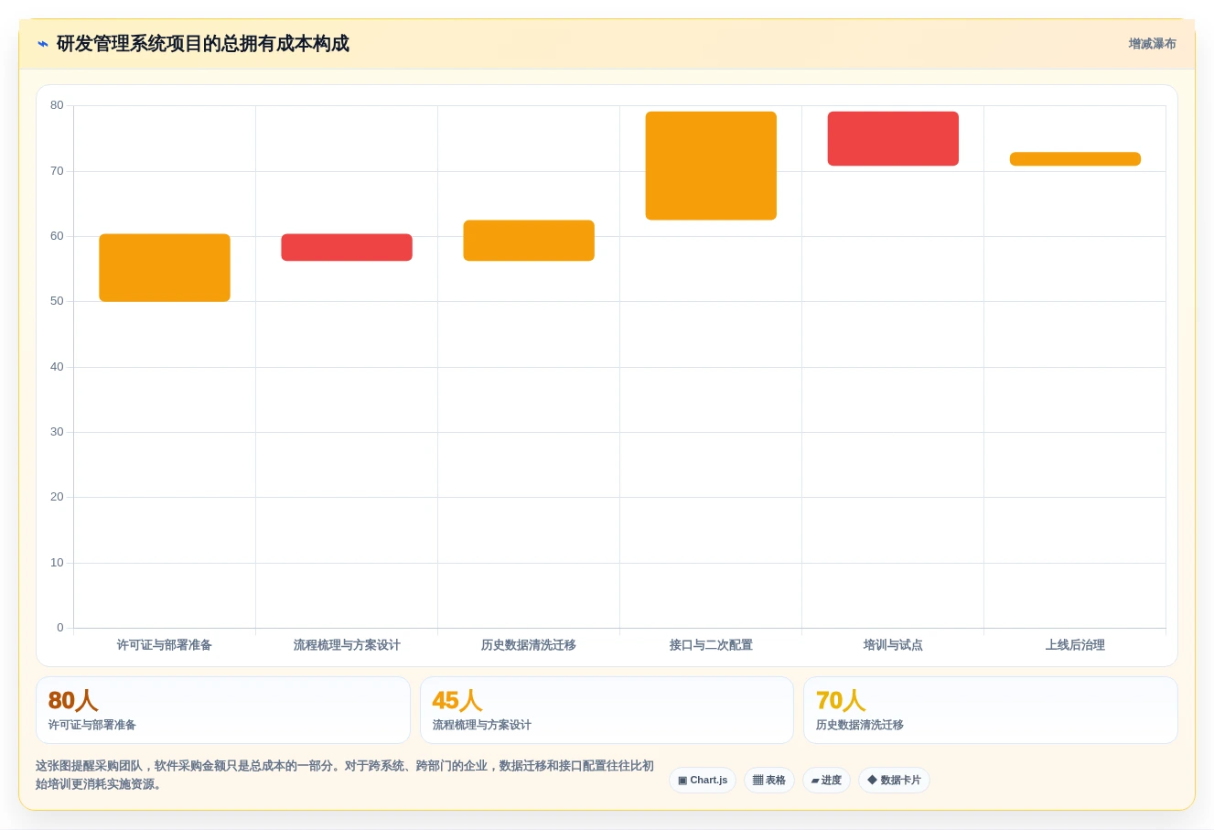Click the y-axis value 50
The image size is (1214, 830).
(x=57, y=301)
